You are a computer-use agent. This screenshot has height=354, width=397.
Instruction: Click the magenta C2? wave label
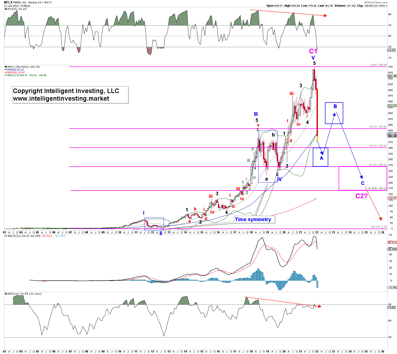tap(361, 196)
